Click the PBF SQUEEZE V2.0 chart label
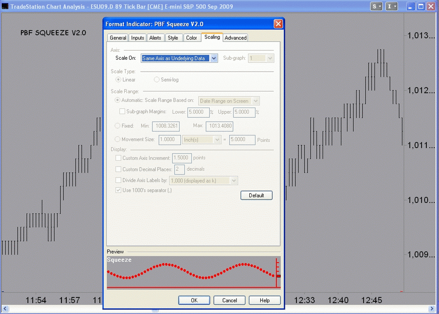Image resolution: width=439 pixels, height=314 pixels. pos(53,33)
